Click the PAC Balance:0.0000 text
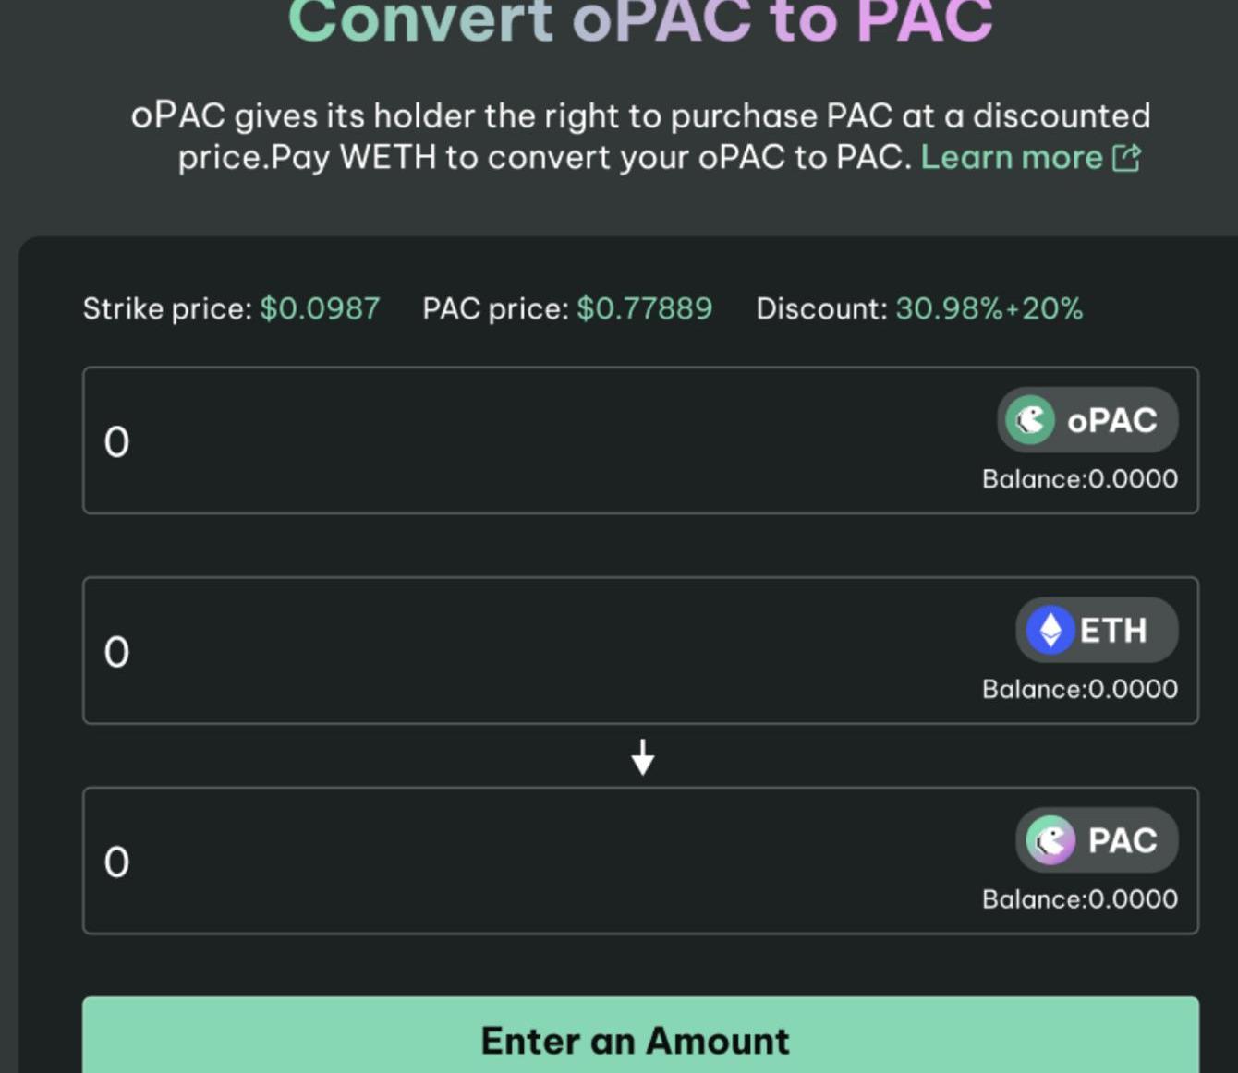 click(1079, 899)
